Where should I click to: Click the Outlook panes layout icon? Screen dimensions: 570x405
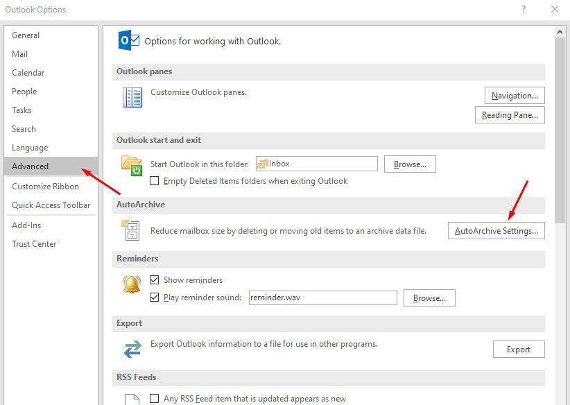132,97
